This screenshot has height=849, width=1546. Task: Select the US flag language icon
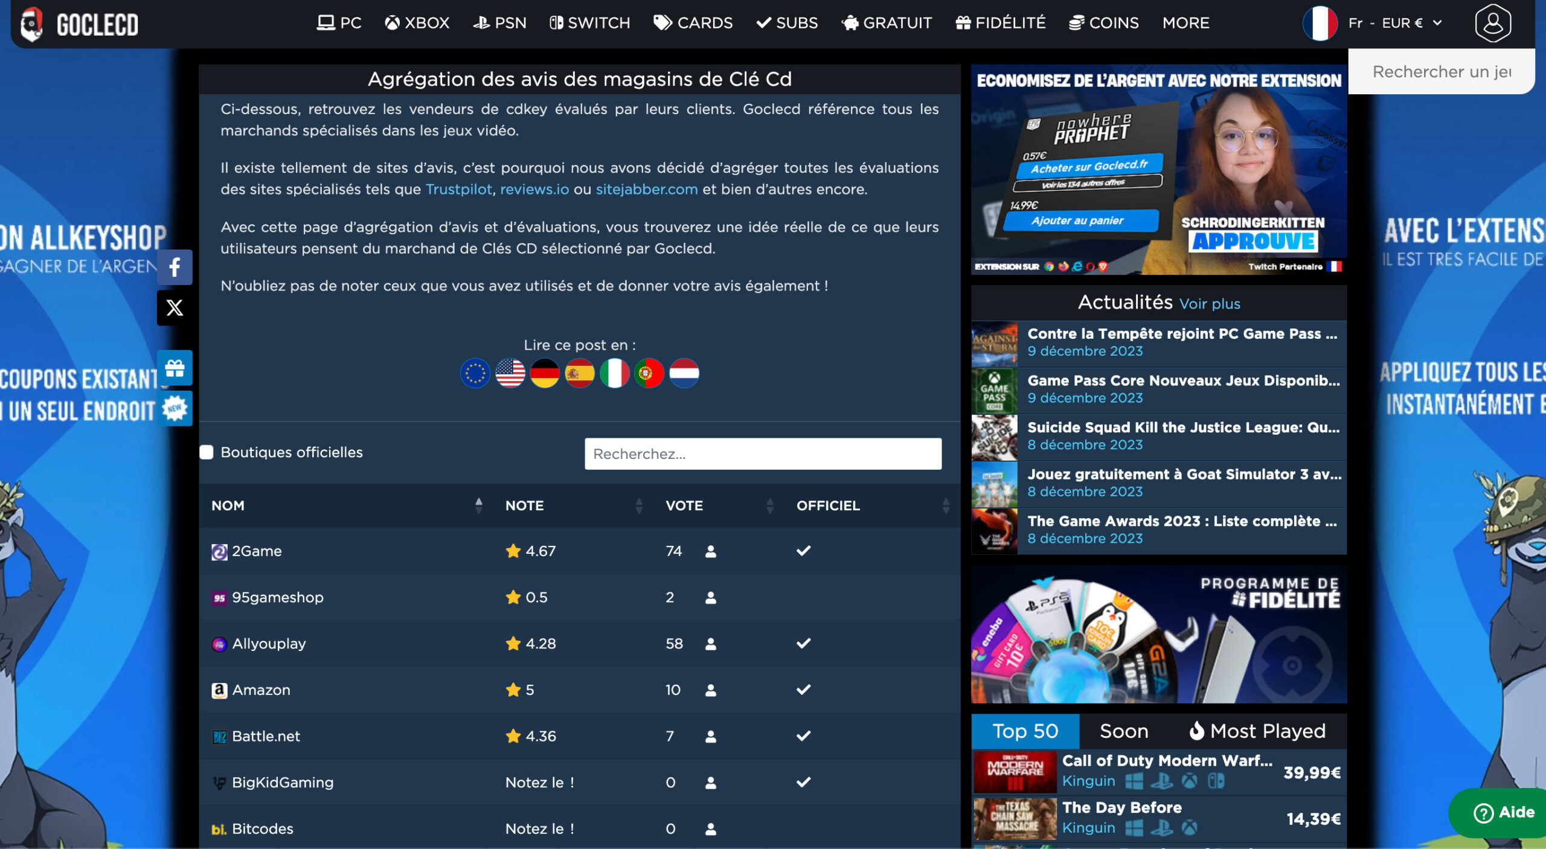[510, 373]
